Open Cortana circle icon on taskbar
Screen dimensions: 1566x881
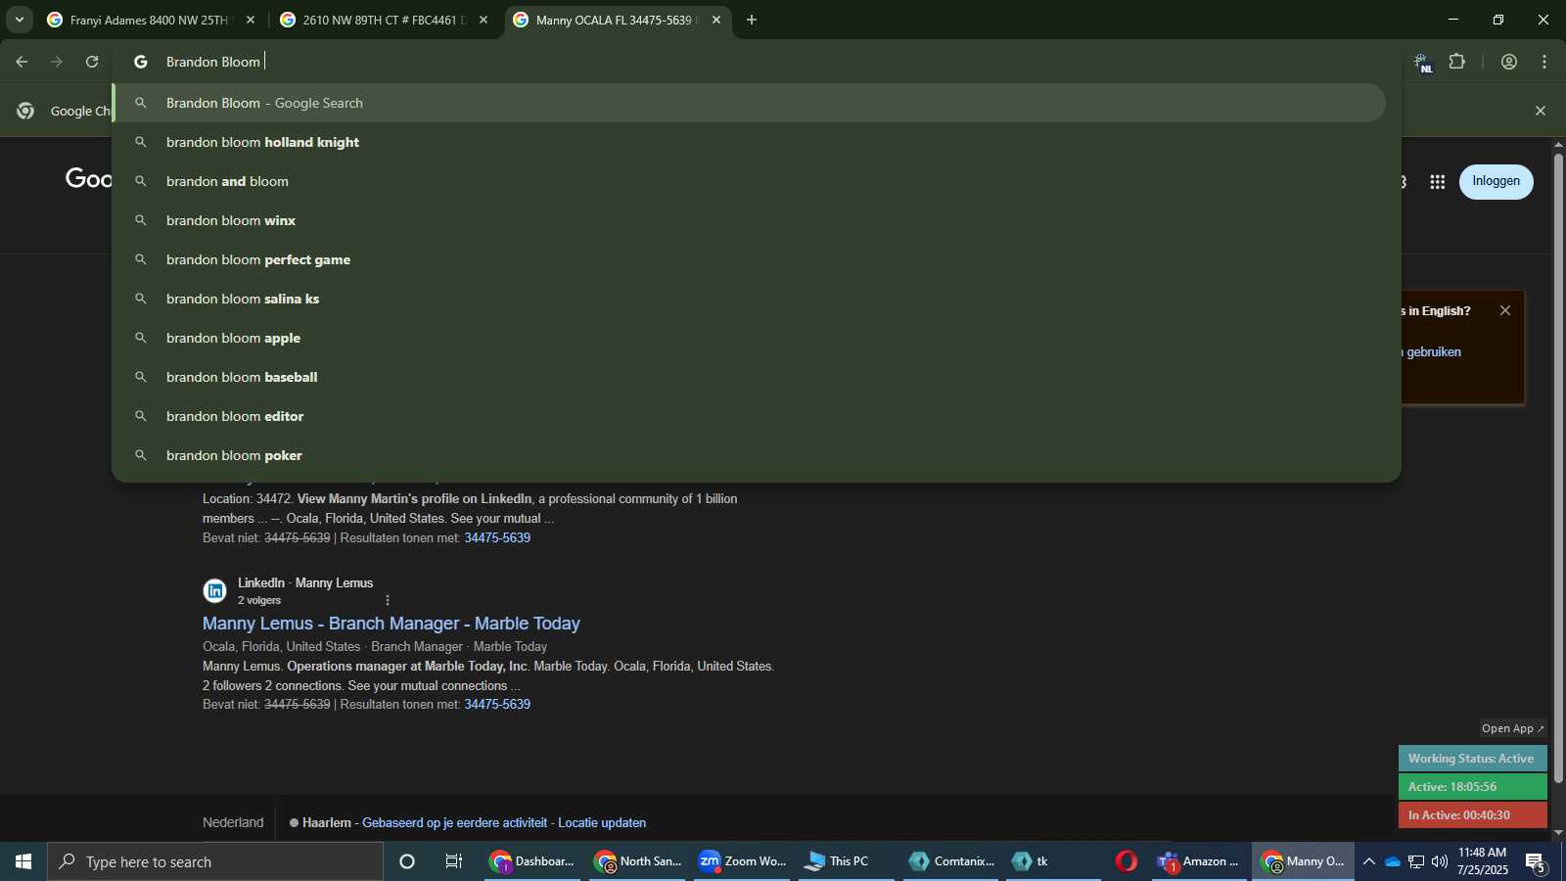coord(407,861)
